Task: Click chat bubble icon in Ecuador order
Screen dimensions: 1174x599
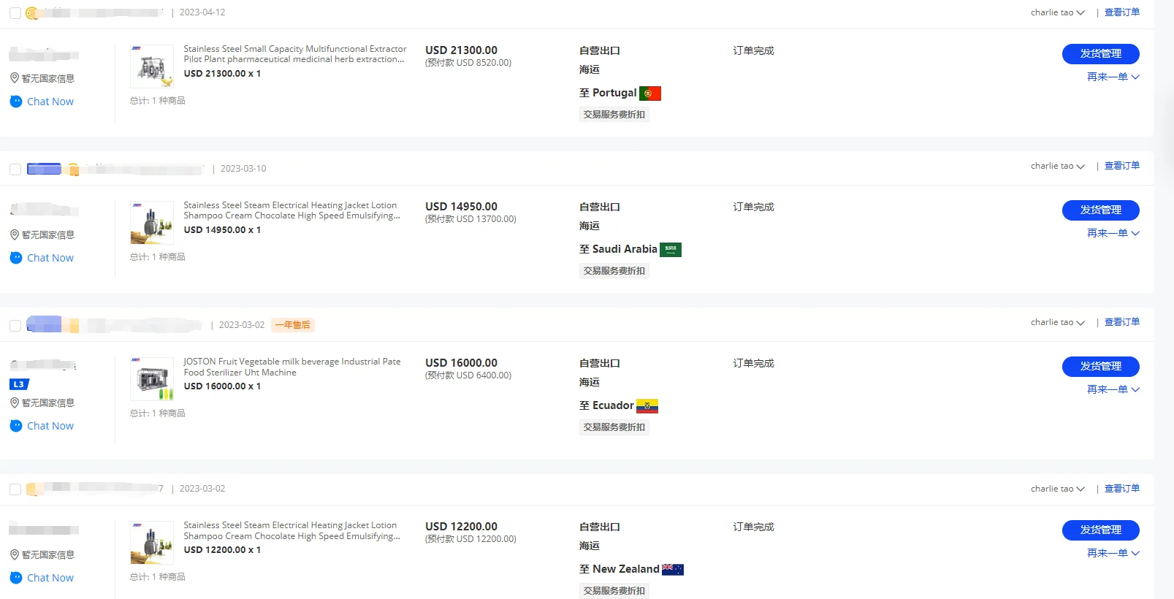Action: (x=16, y=426)
